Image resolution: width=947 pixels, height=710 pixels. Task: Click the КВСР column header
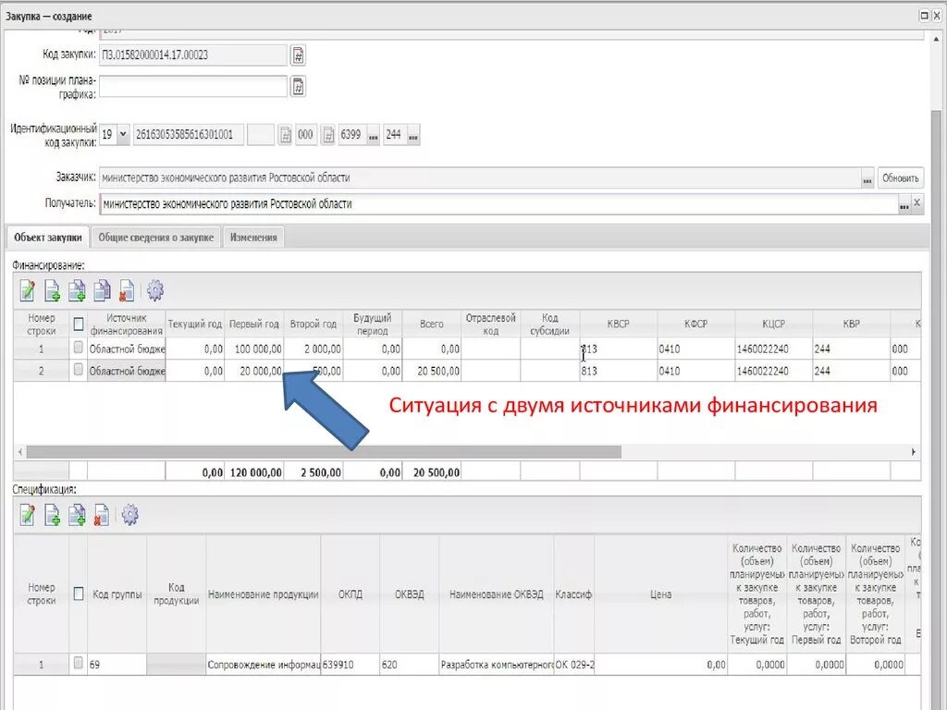click(619, 324)
